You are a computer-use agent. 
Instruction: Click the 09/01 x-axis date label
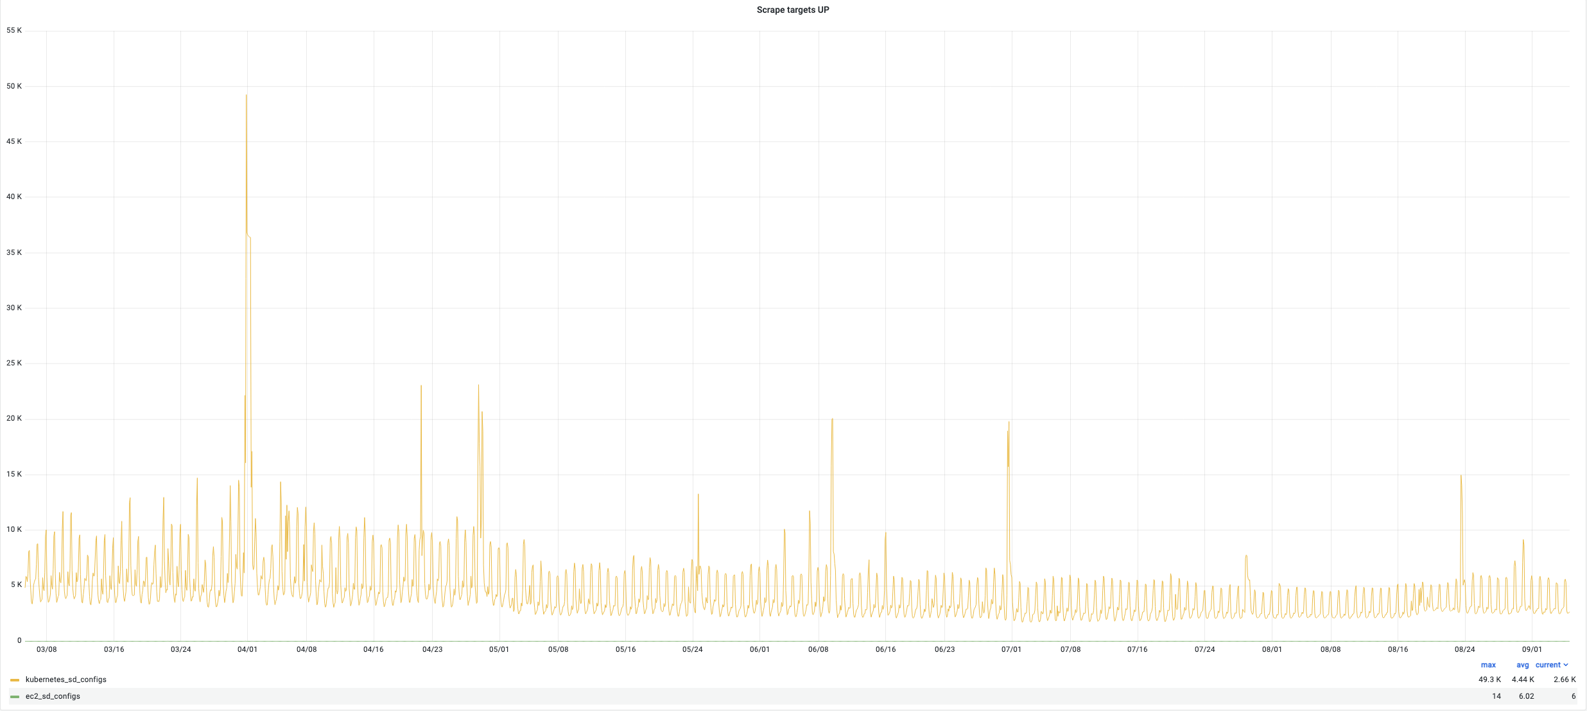(x=1532, y=649)
